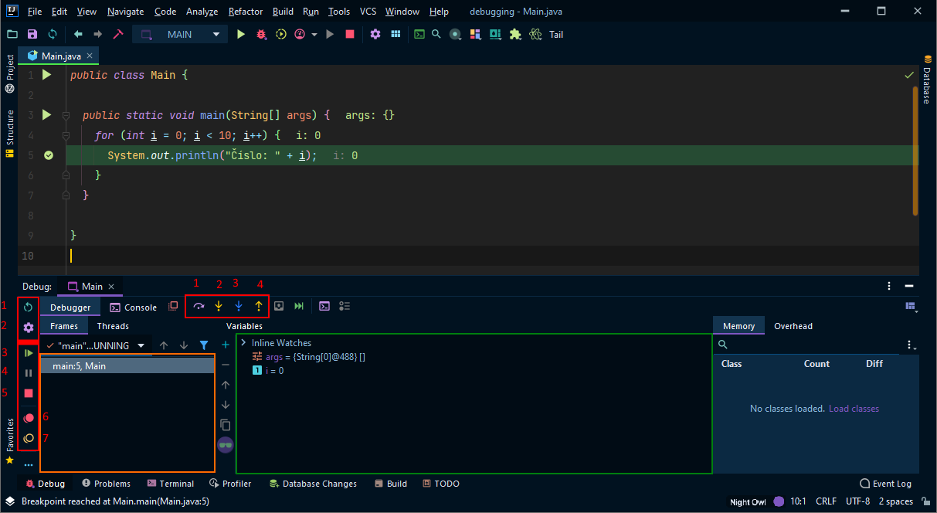
Task: Switch to the Console tab in the debugger
Action: pos(132,307)
